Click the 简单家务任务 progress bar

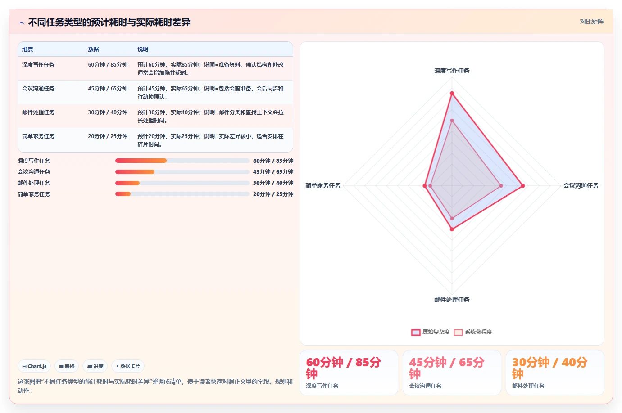pos(182,194)
